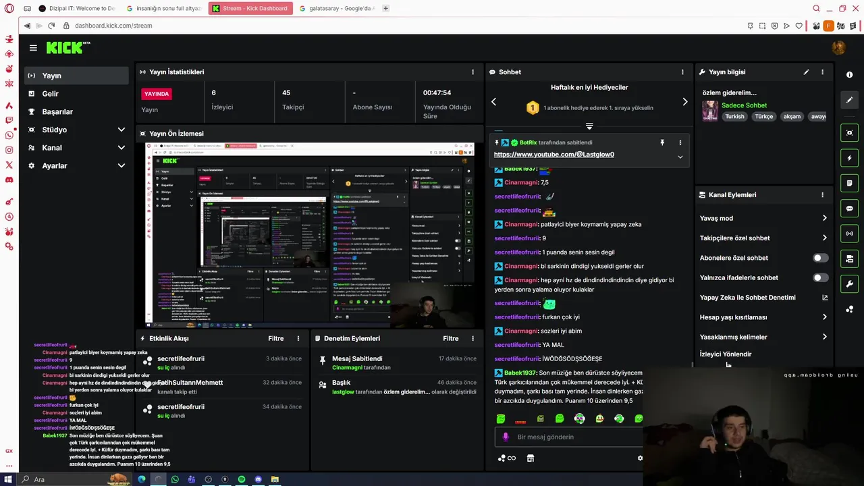864x486 pixels.
Task: Show next gift leaderboard slide
Action: point(684,102)
